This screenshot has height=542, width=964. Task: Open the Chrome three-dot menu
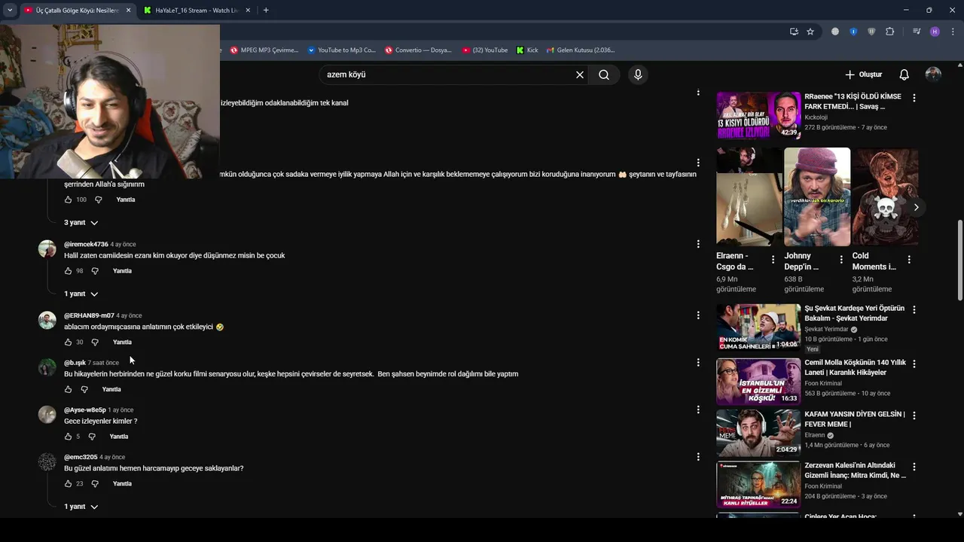(952, 32)
